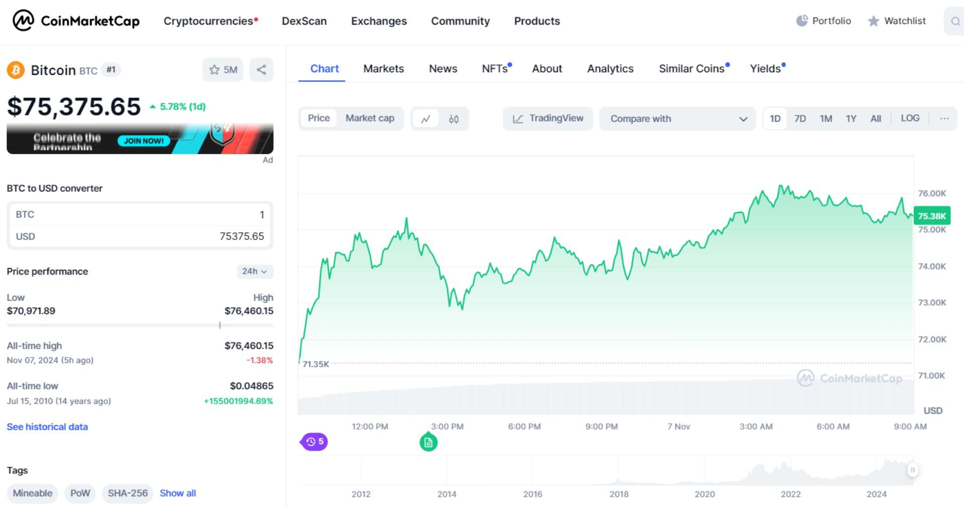Open the chart options ellipsis menu
The height and width of the screenshot is (512, 964).
[944, 118]
